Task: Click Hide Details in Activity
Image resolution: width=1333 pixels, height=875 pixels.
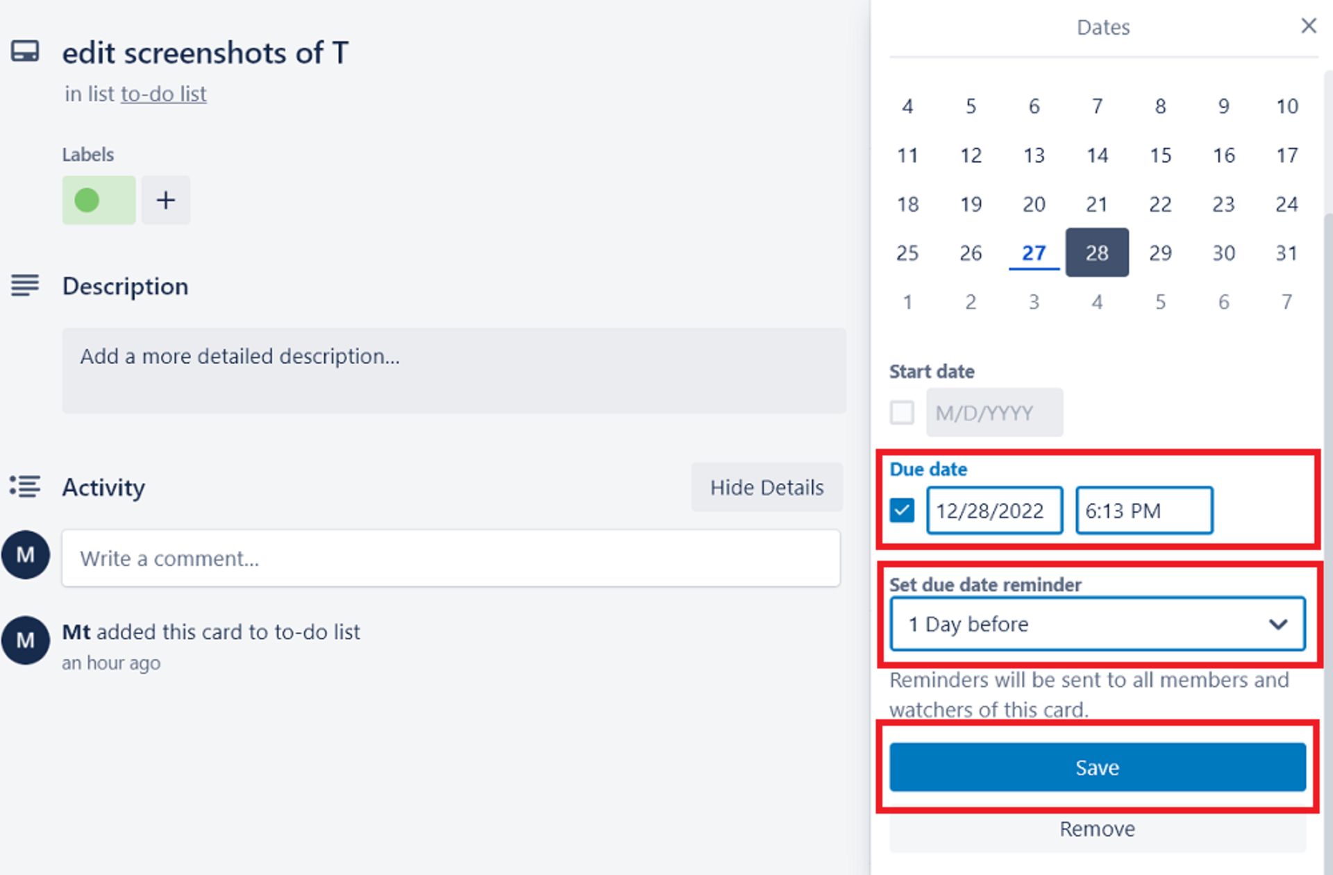Action: pos(766,487)
